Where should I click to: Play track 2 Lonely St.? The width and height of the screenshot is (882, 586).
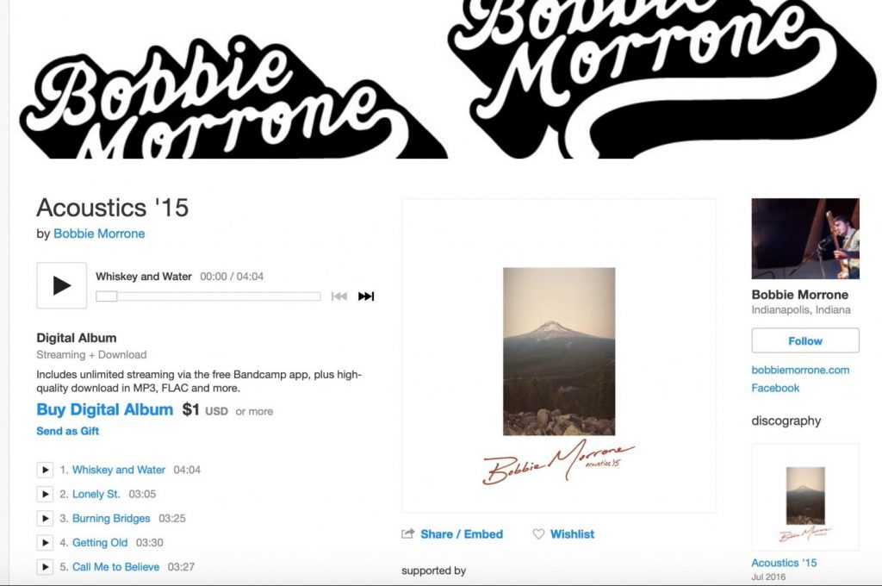click(45, 494)
